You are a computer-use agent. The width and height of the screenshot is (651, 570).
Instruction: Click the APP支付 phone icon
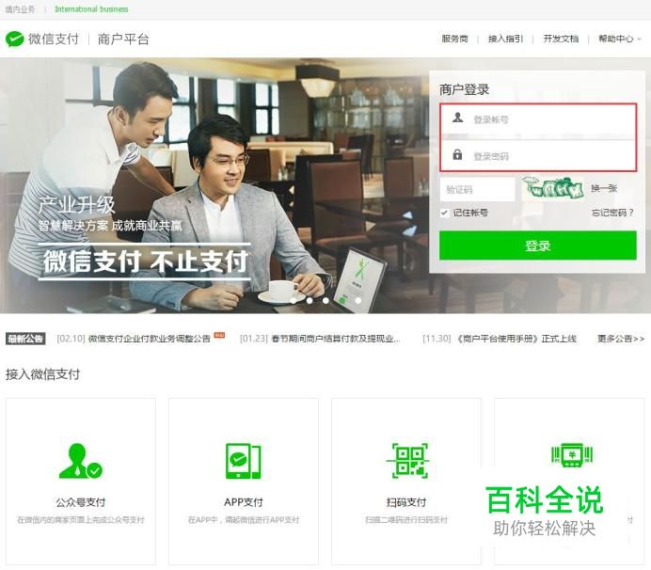(x=244, y=461)
